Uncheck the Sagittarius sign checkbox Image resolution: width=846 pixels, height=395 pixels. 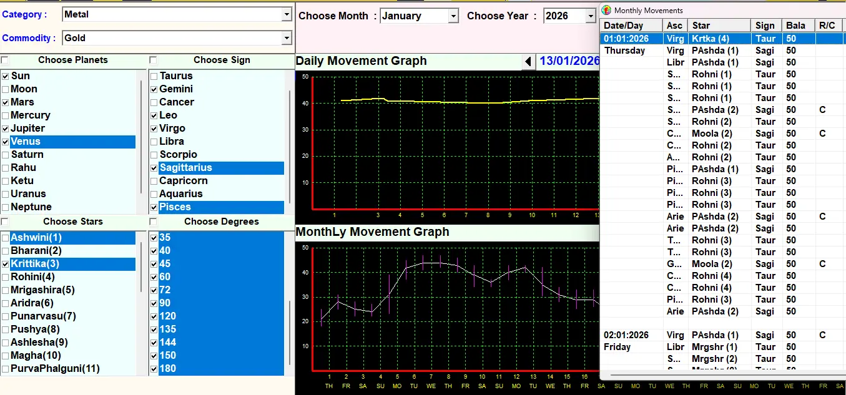[x=154, y=168]
